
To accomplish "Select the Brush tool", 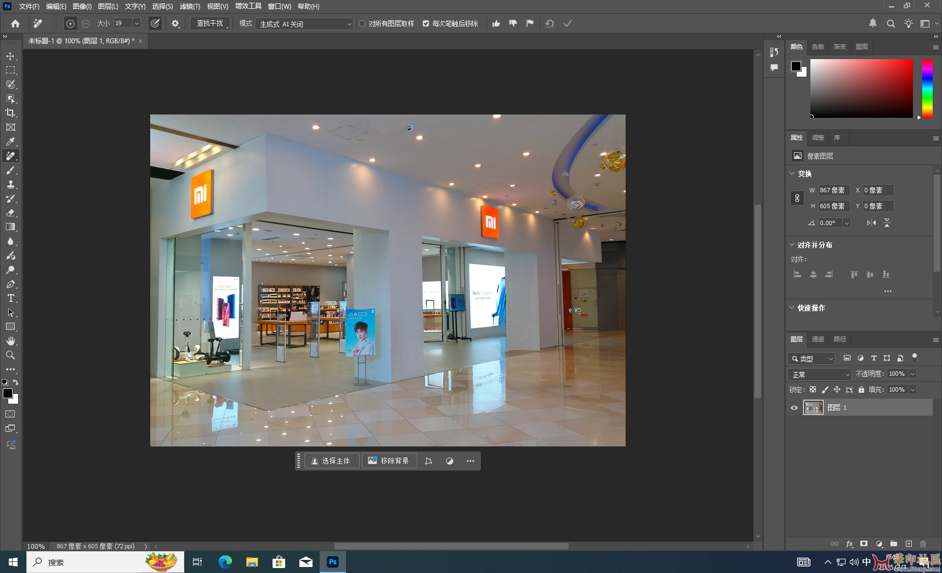I will [x=10, y=170].
